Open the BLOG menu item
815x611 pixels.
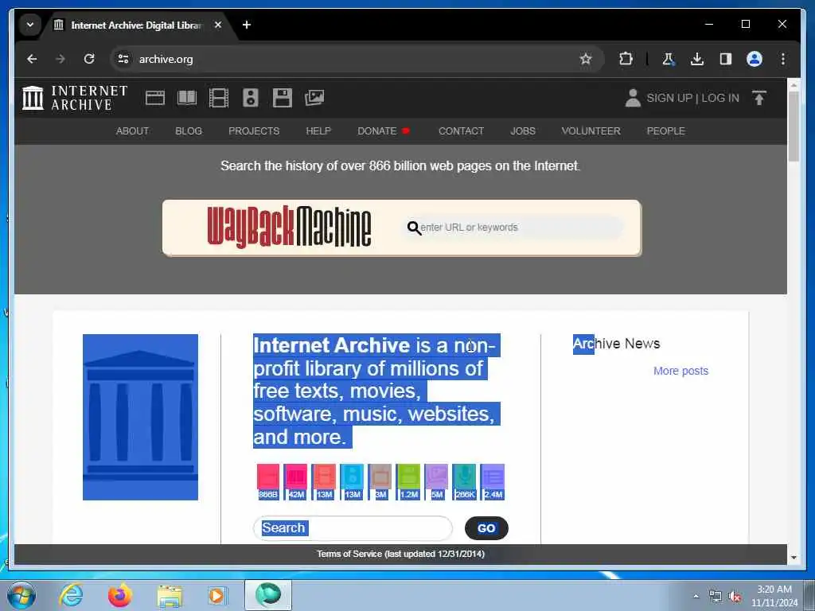[x=189, y=131]
